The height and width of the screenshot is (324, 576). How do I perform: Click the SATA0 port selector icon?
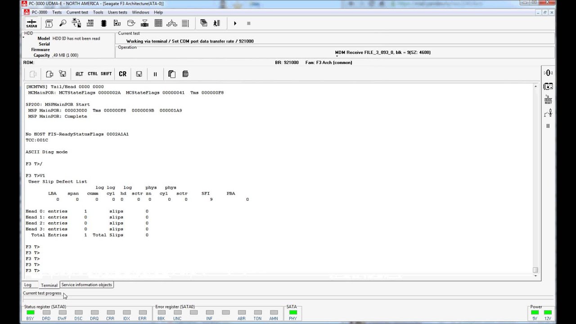coord(31,23)
